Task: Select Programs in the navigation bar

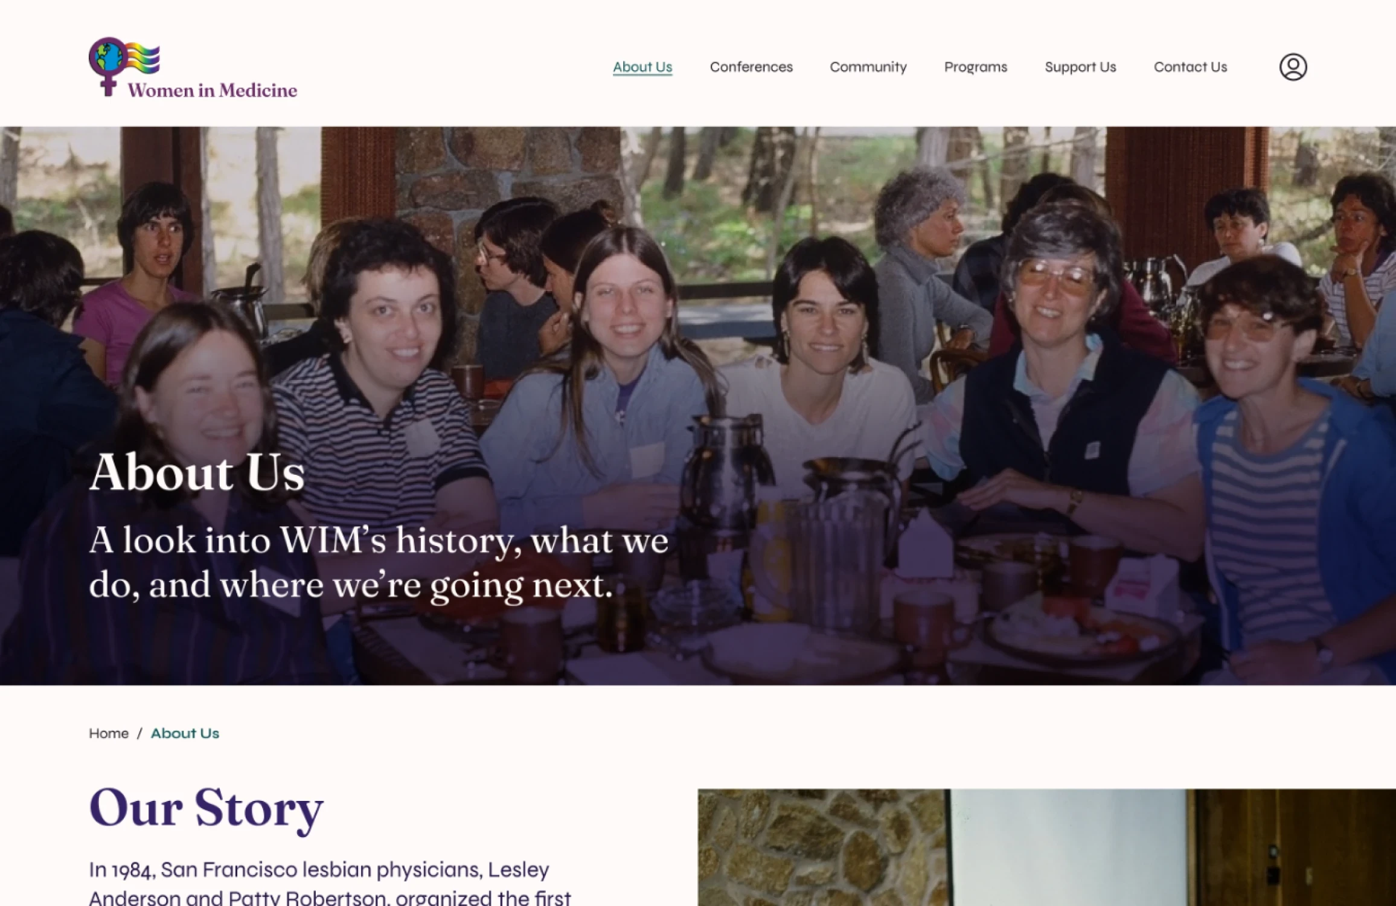Action: [976, 67]
